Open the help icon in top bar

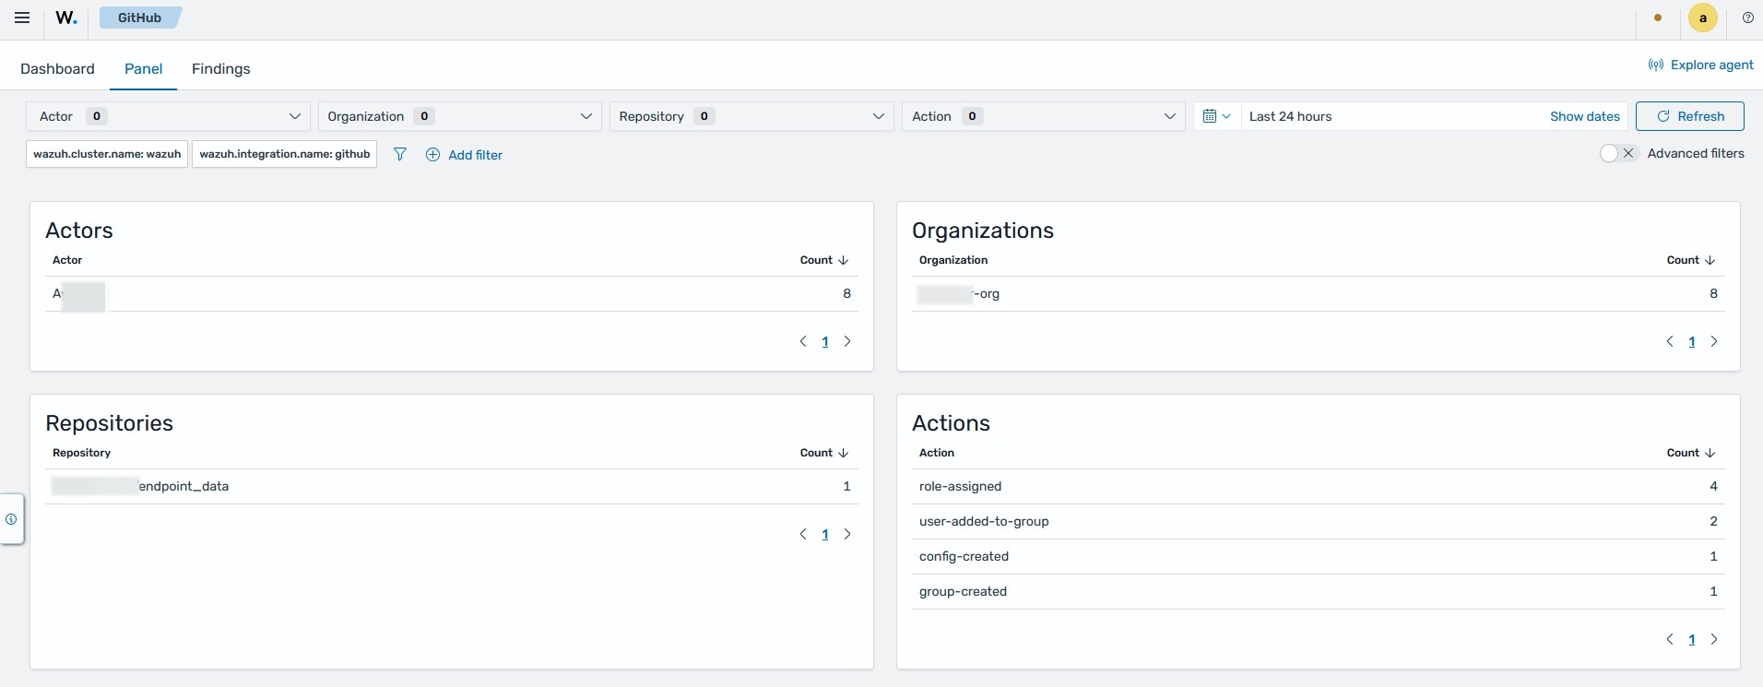[x=1747, y=18]
